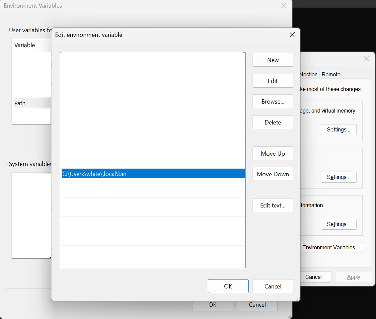Cancel the Edit environment variable dialog

(273, 286)
